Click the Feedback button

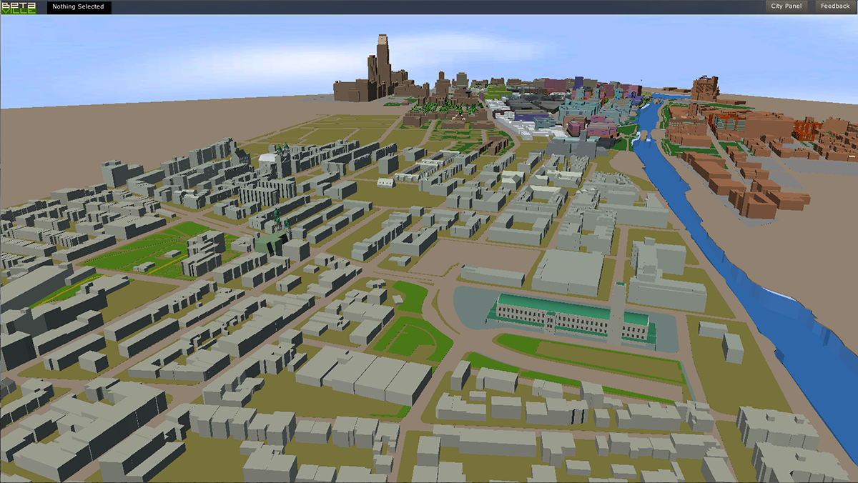[834, 6]
